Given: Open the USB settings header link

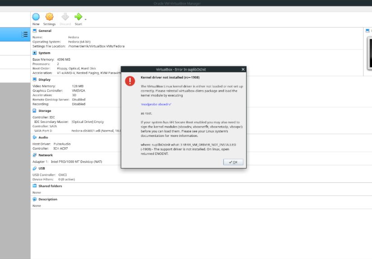Looking at the screenshot, I should (x=41, y=168).
